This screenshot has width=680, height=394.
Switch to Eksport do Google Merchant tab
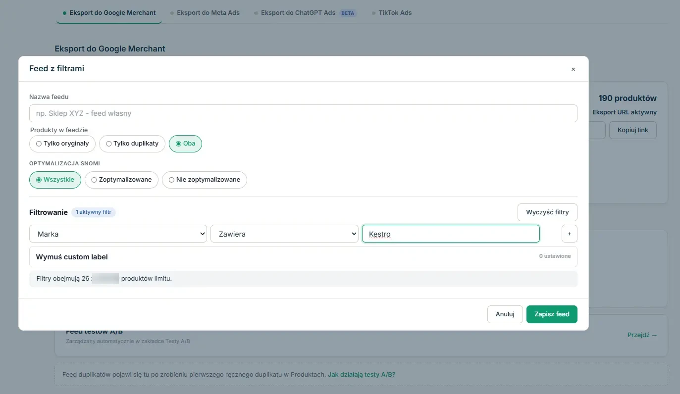tap(109, 13)
